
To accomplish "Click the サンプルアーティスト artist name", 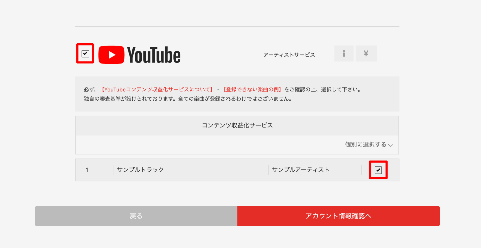I will 301,170.
